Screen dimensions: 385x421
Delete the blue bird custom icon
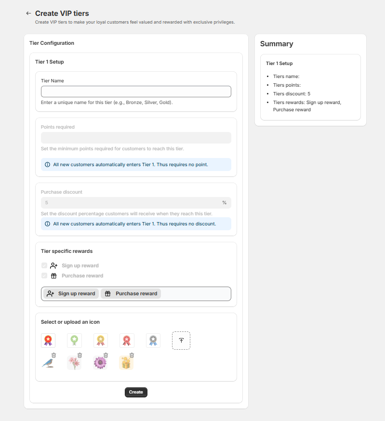click(54, 355)
